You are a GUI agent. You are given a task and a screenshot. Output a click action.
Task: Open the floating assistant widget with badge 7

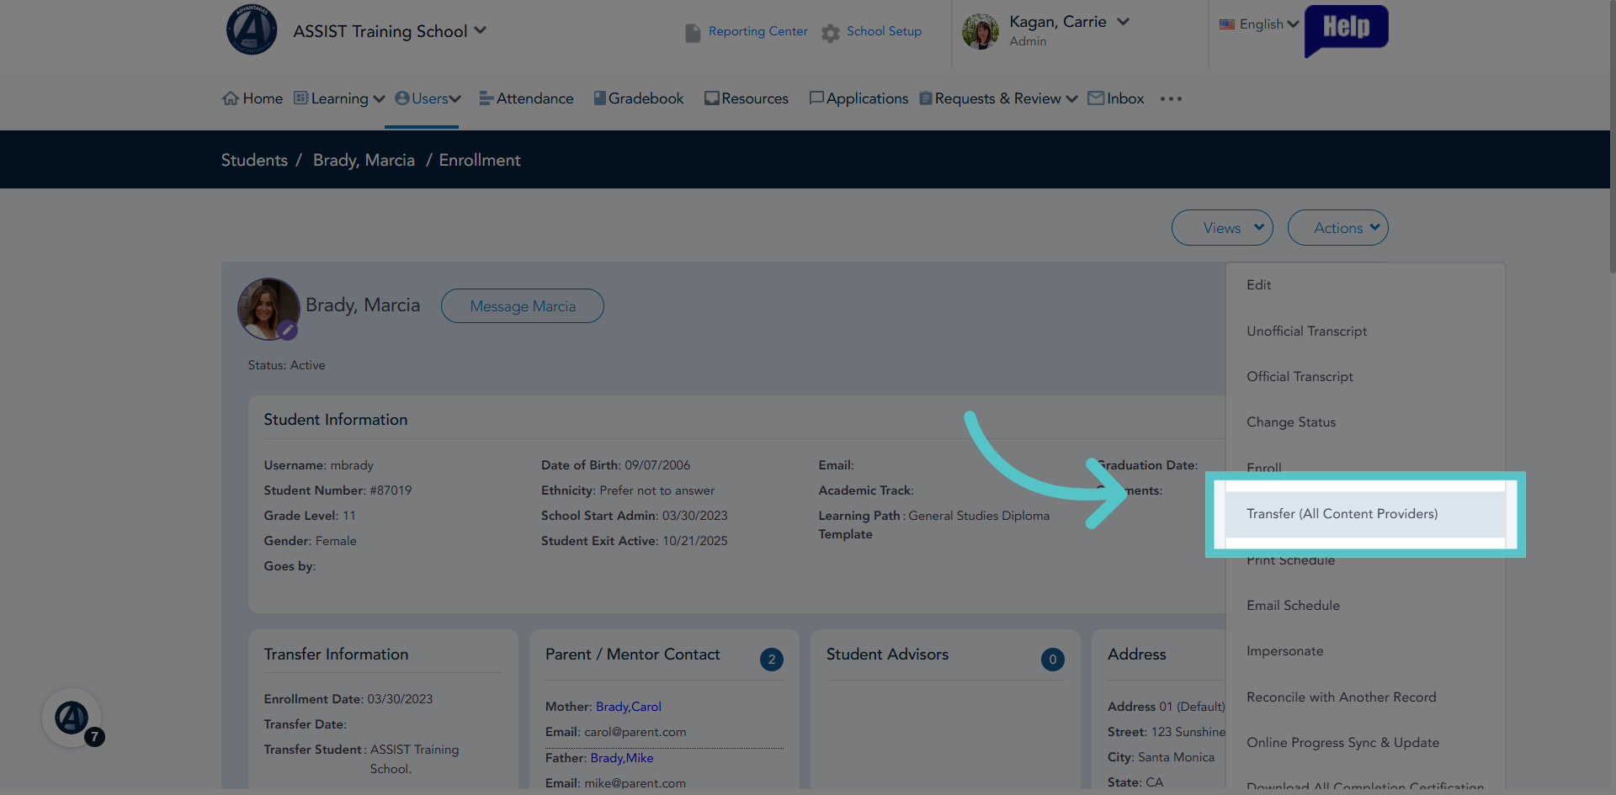click(72, 718)
